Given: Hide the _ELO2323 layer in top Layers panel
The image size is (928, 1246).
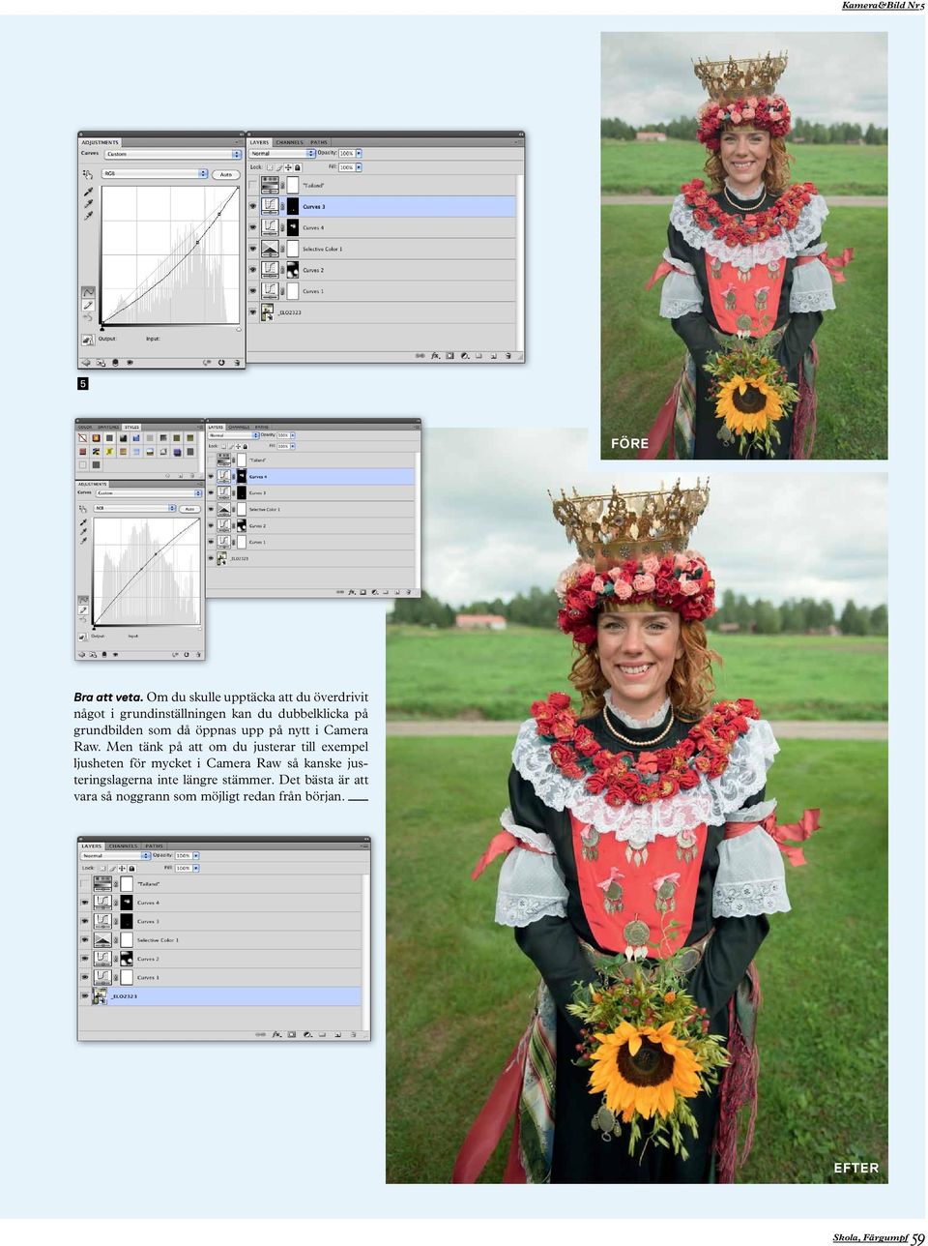Looking at the screenshot, I should point(253,312).
